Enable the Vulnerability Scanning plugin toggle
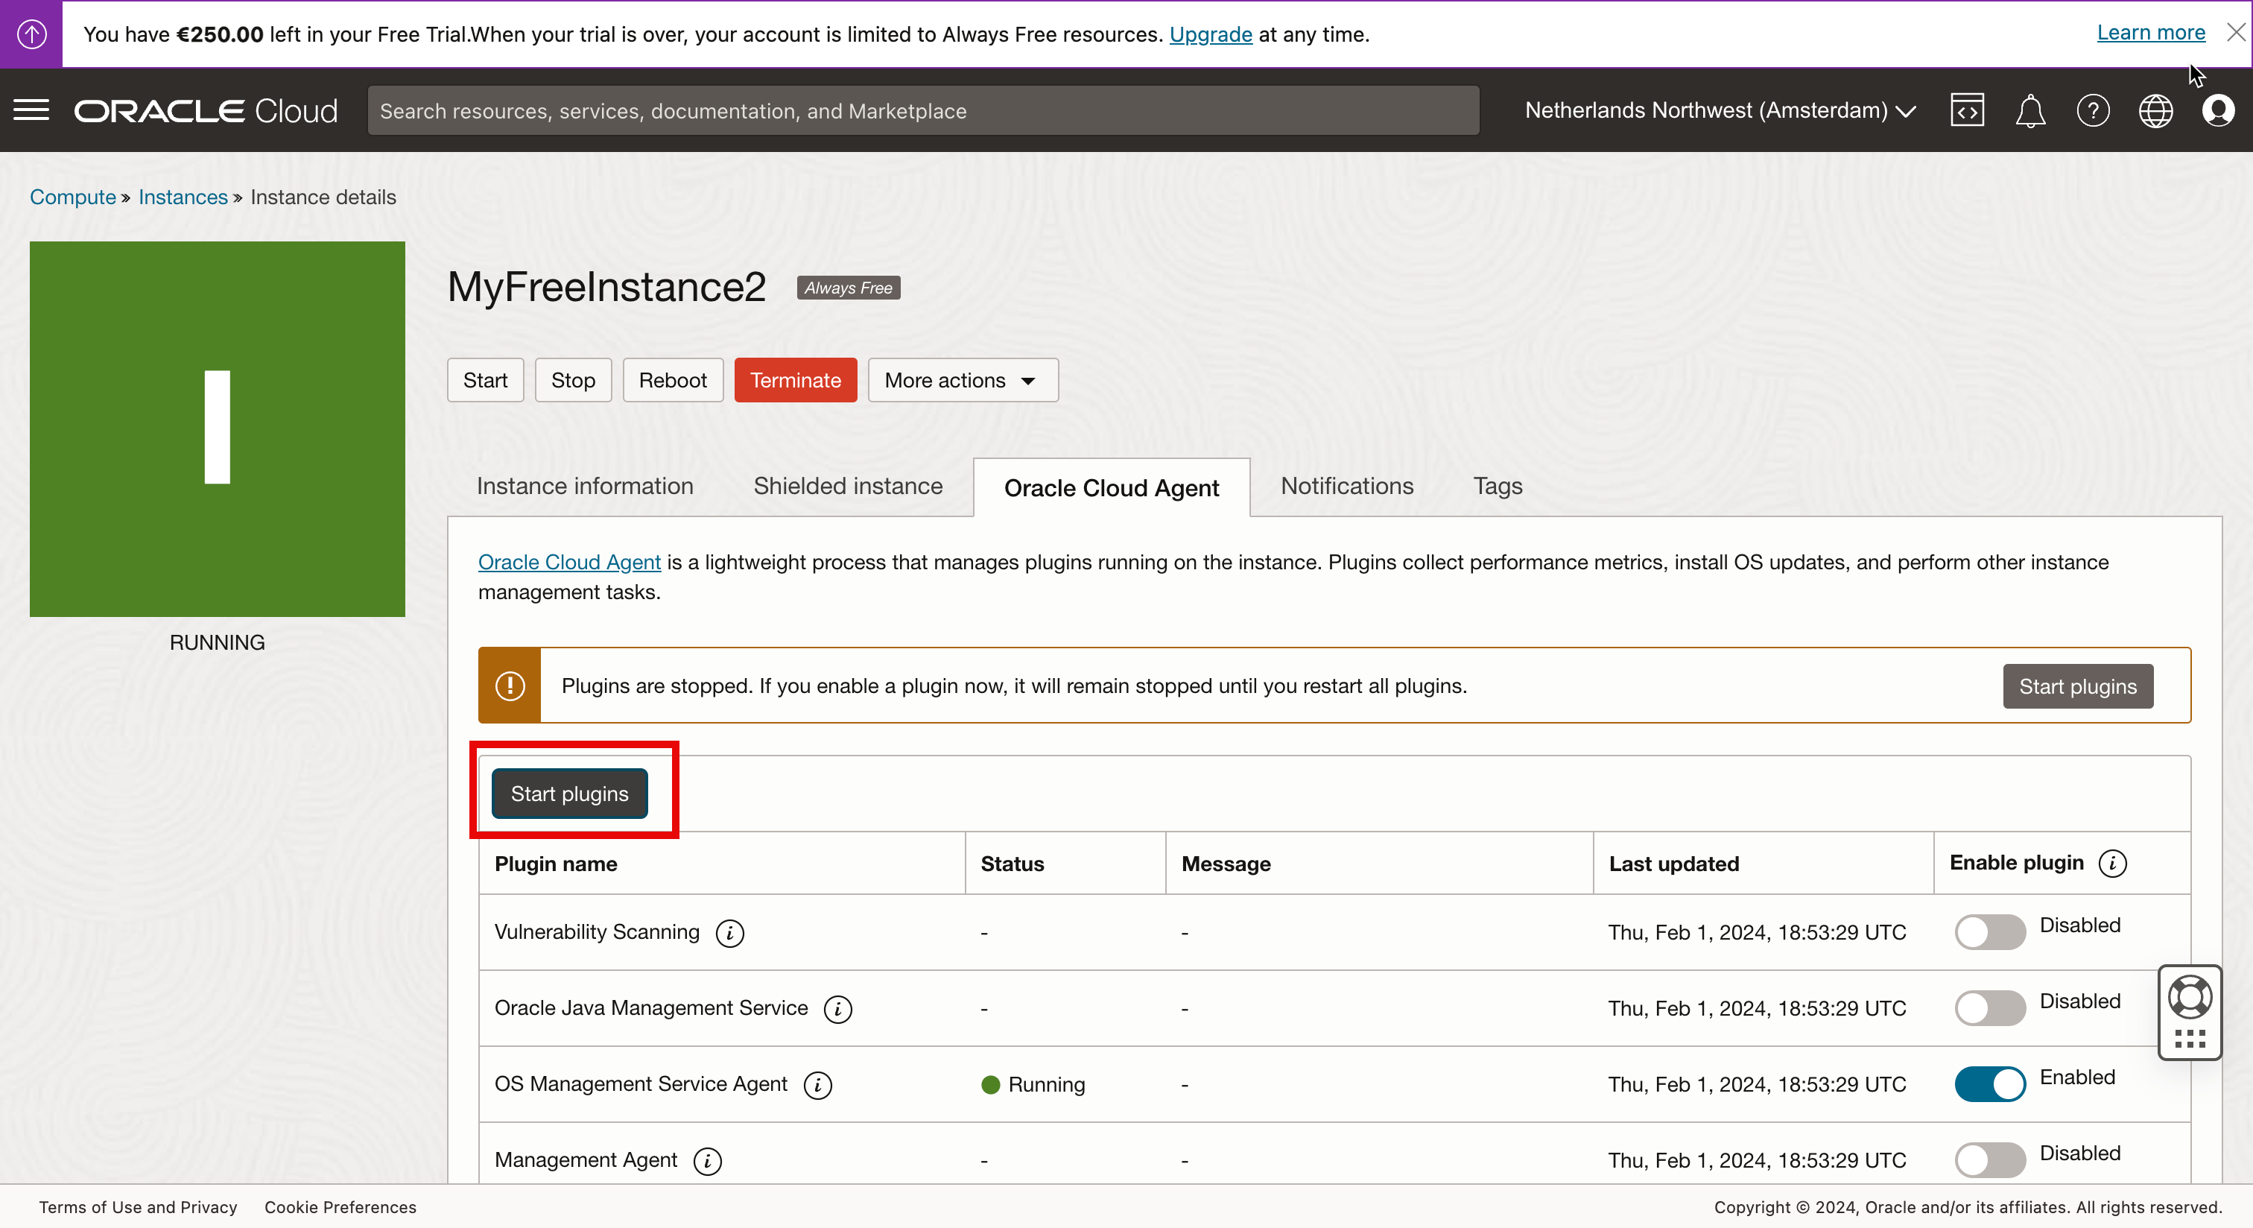 [x=1990, y=932]
